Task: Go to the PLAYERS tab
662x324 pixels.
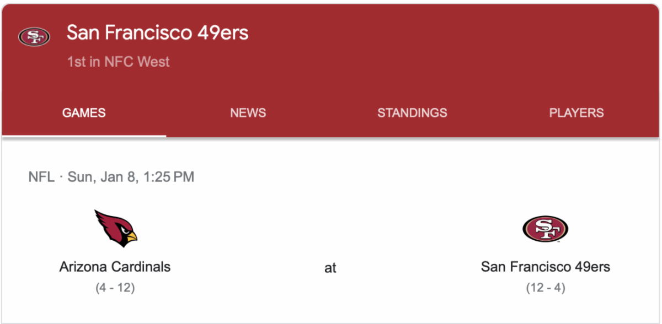Action: pyautogui.click(x=576, y=113)
